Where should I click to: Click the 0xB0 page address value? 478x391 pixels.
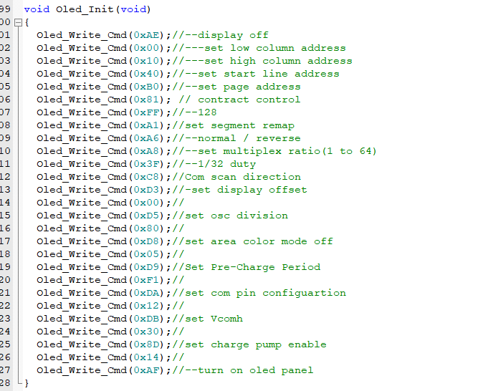point(146,87)
